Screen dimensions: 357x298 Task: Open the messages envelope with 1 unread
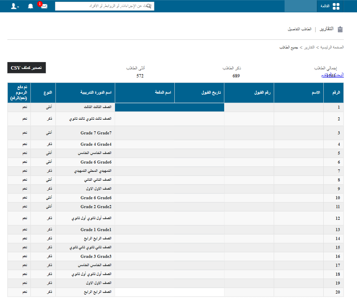point(44,6)
